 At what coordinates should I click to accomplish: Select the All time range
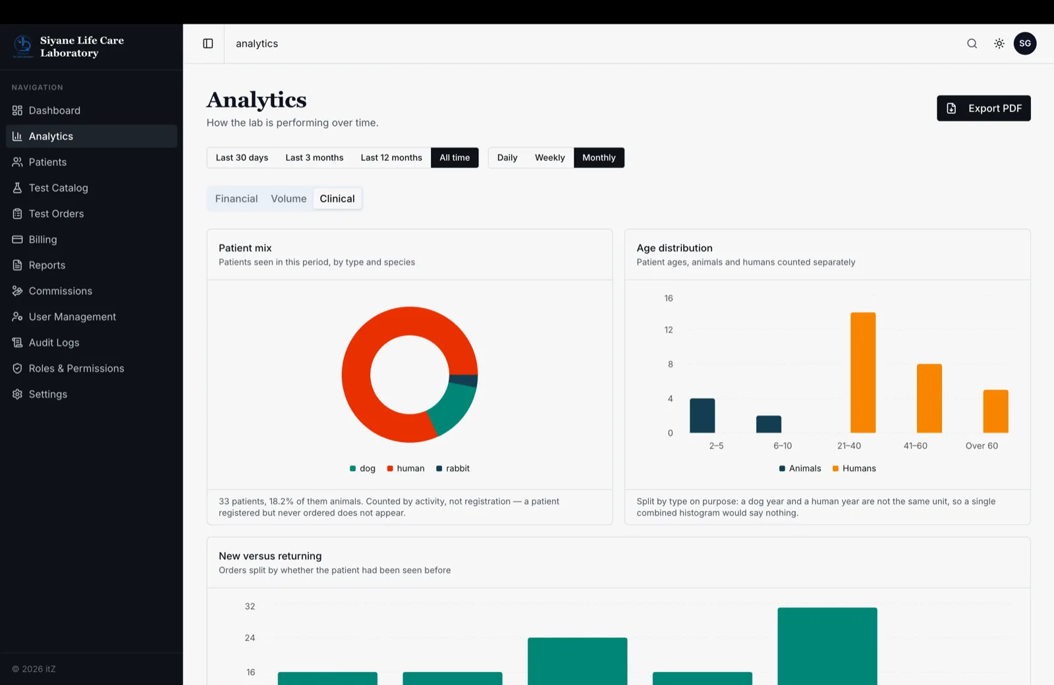[455, 157]
